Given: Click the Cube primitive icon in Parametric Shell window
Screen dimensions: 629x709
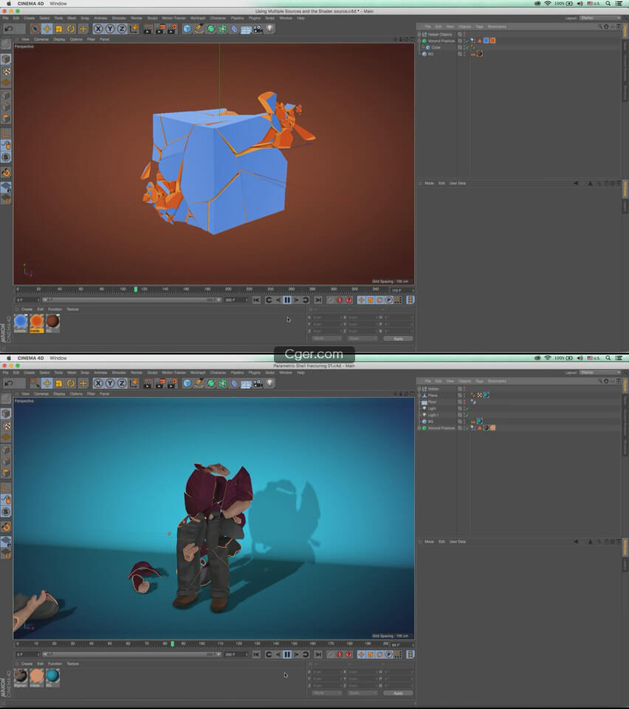Looking at the screenshot, I should [x=187, y=383].
